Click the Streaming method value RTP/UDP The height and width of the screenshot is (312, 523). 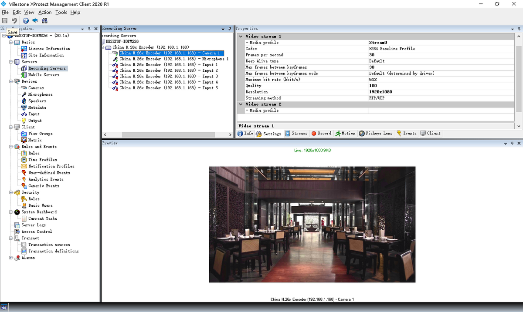441,98
